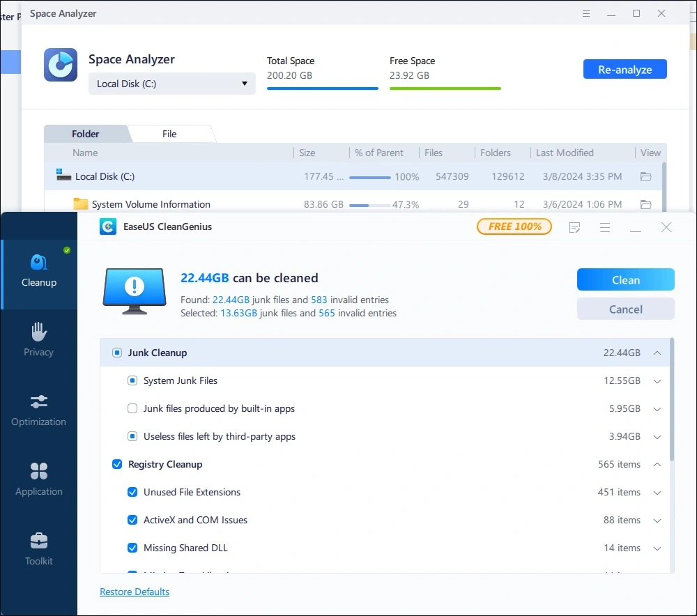Click the Clean button
The width and height of the screenshot is (697, 616).
tap(625, 279)
